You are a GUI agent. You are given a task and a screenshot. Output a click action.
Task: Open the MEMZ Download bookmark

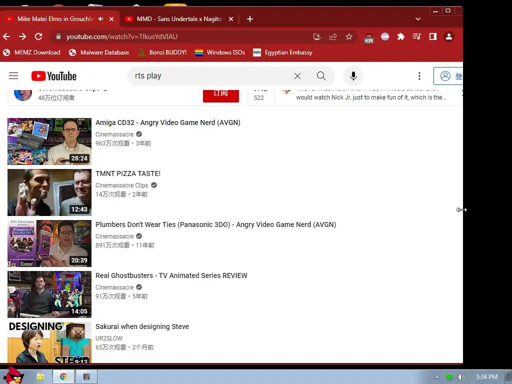[31, 52]
